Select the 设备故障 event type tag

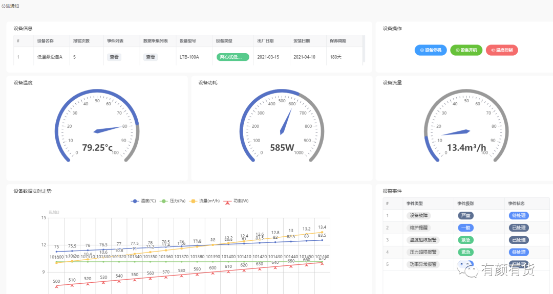[418, 216]
